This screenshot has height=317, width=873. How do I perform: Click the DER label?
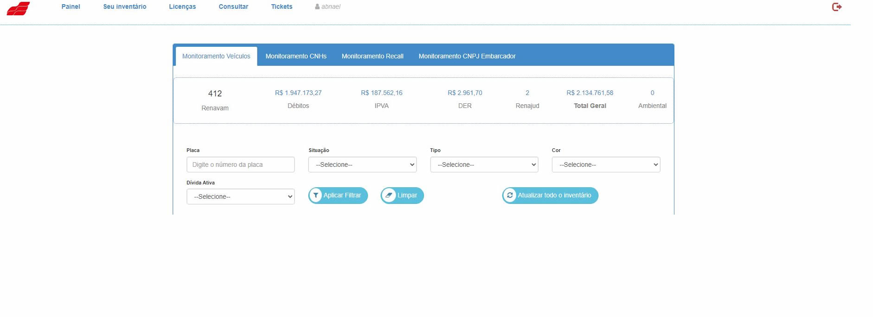[x=465, y=106]
